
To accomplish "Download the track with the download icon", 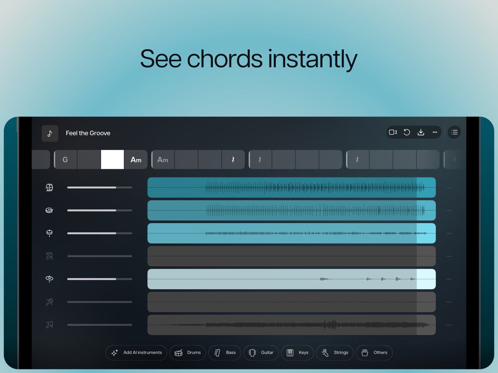I will (421, 132).
